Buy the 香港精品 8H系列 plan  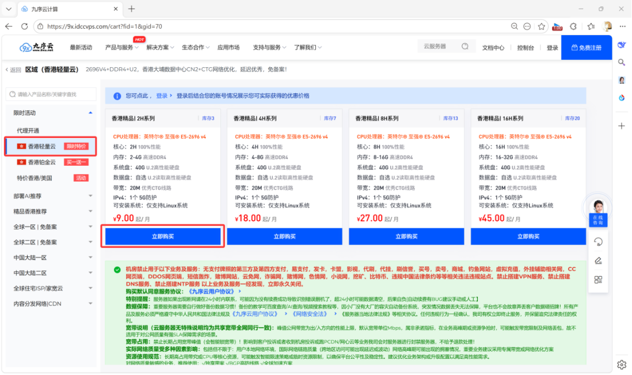406,236
